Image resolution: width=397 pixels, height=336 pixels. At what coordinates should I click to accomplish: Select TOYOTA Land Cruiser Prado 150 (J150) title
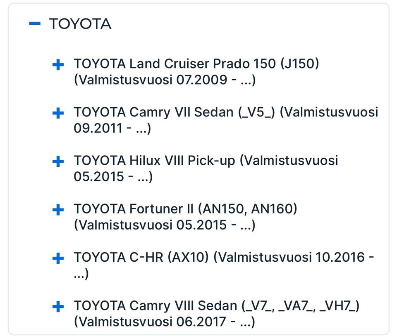click(196, 64)
